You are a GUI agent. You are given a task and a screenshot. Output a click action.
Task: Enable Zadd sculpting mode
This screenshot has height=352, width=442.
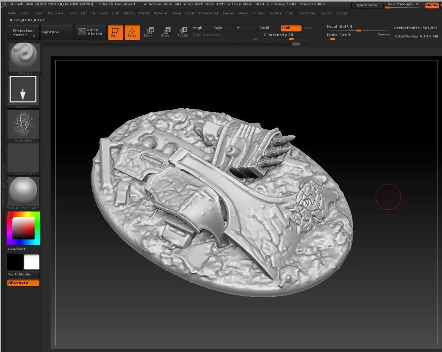point(264,28)
